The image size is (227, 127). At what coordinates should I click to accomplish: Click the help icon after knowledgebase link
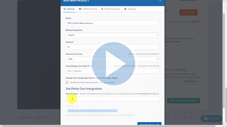tap(158, 94)
